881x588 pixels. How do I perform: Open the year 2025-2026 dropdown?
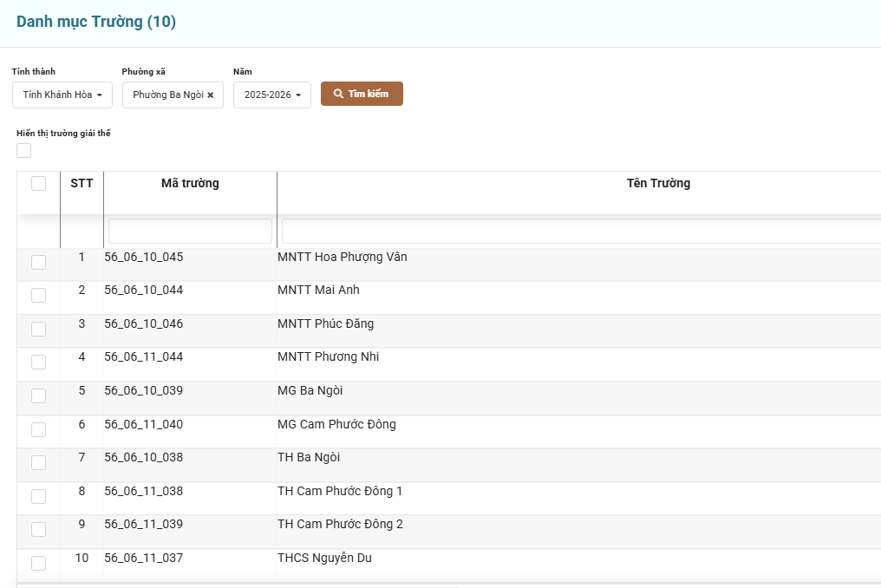(272, 95)
